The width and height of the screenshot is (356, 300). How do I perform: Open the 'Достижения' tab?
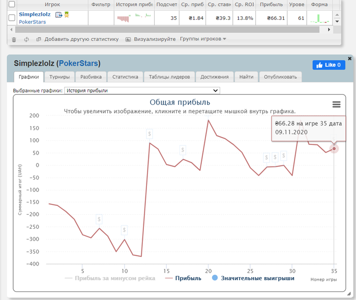click(x=214, y=77)
